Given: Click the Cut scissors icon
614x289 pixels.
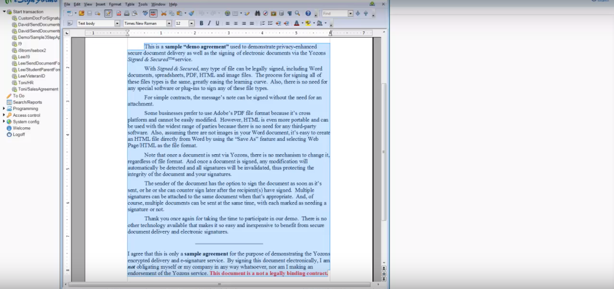Looking at the screenshot, I should 164,13.
